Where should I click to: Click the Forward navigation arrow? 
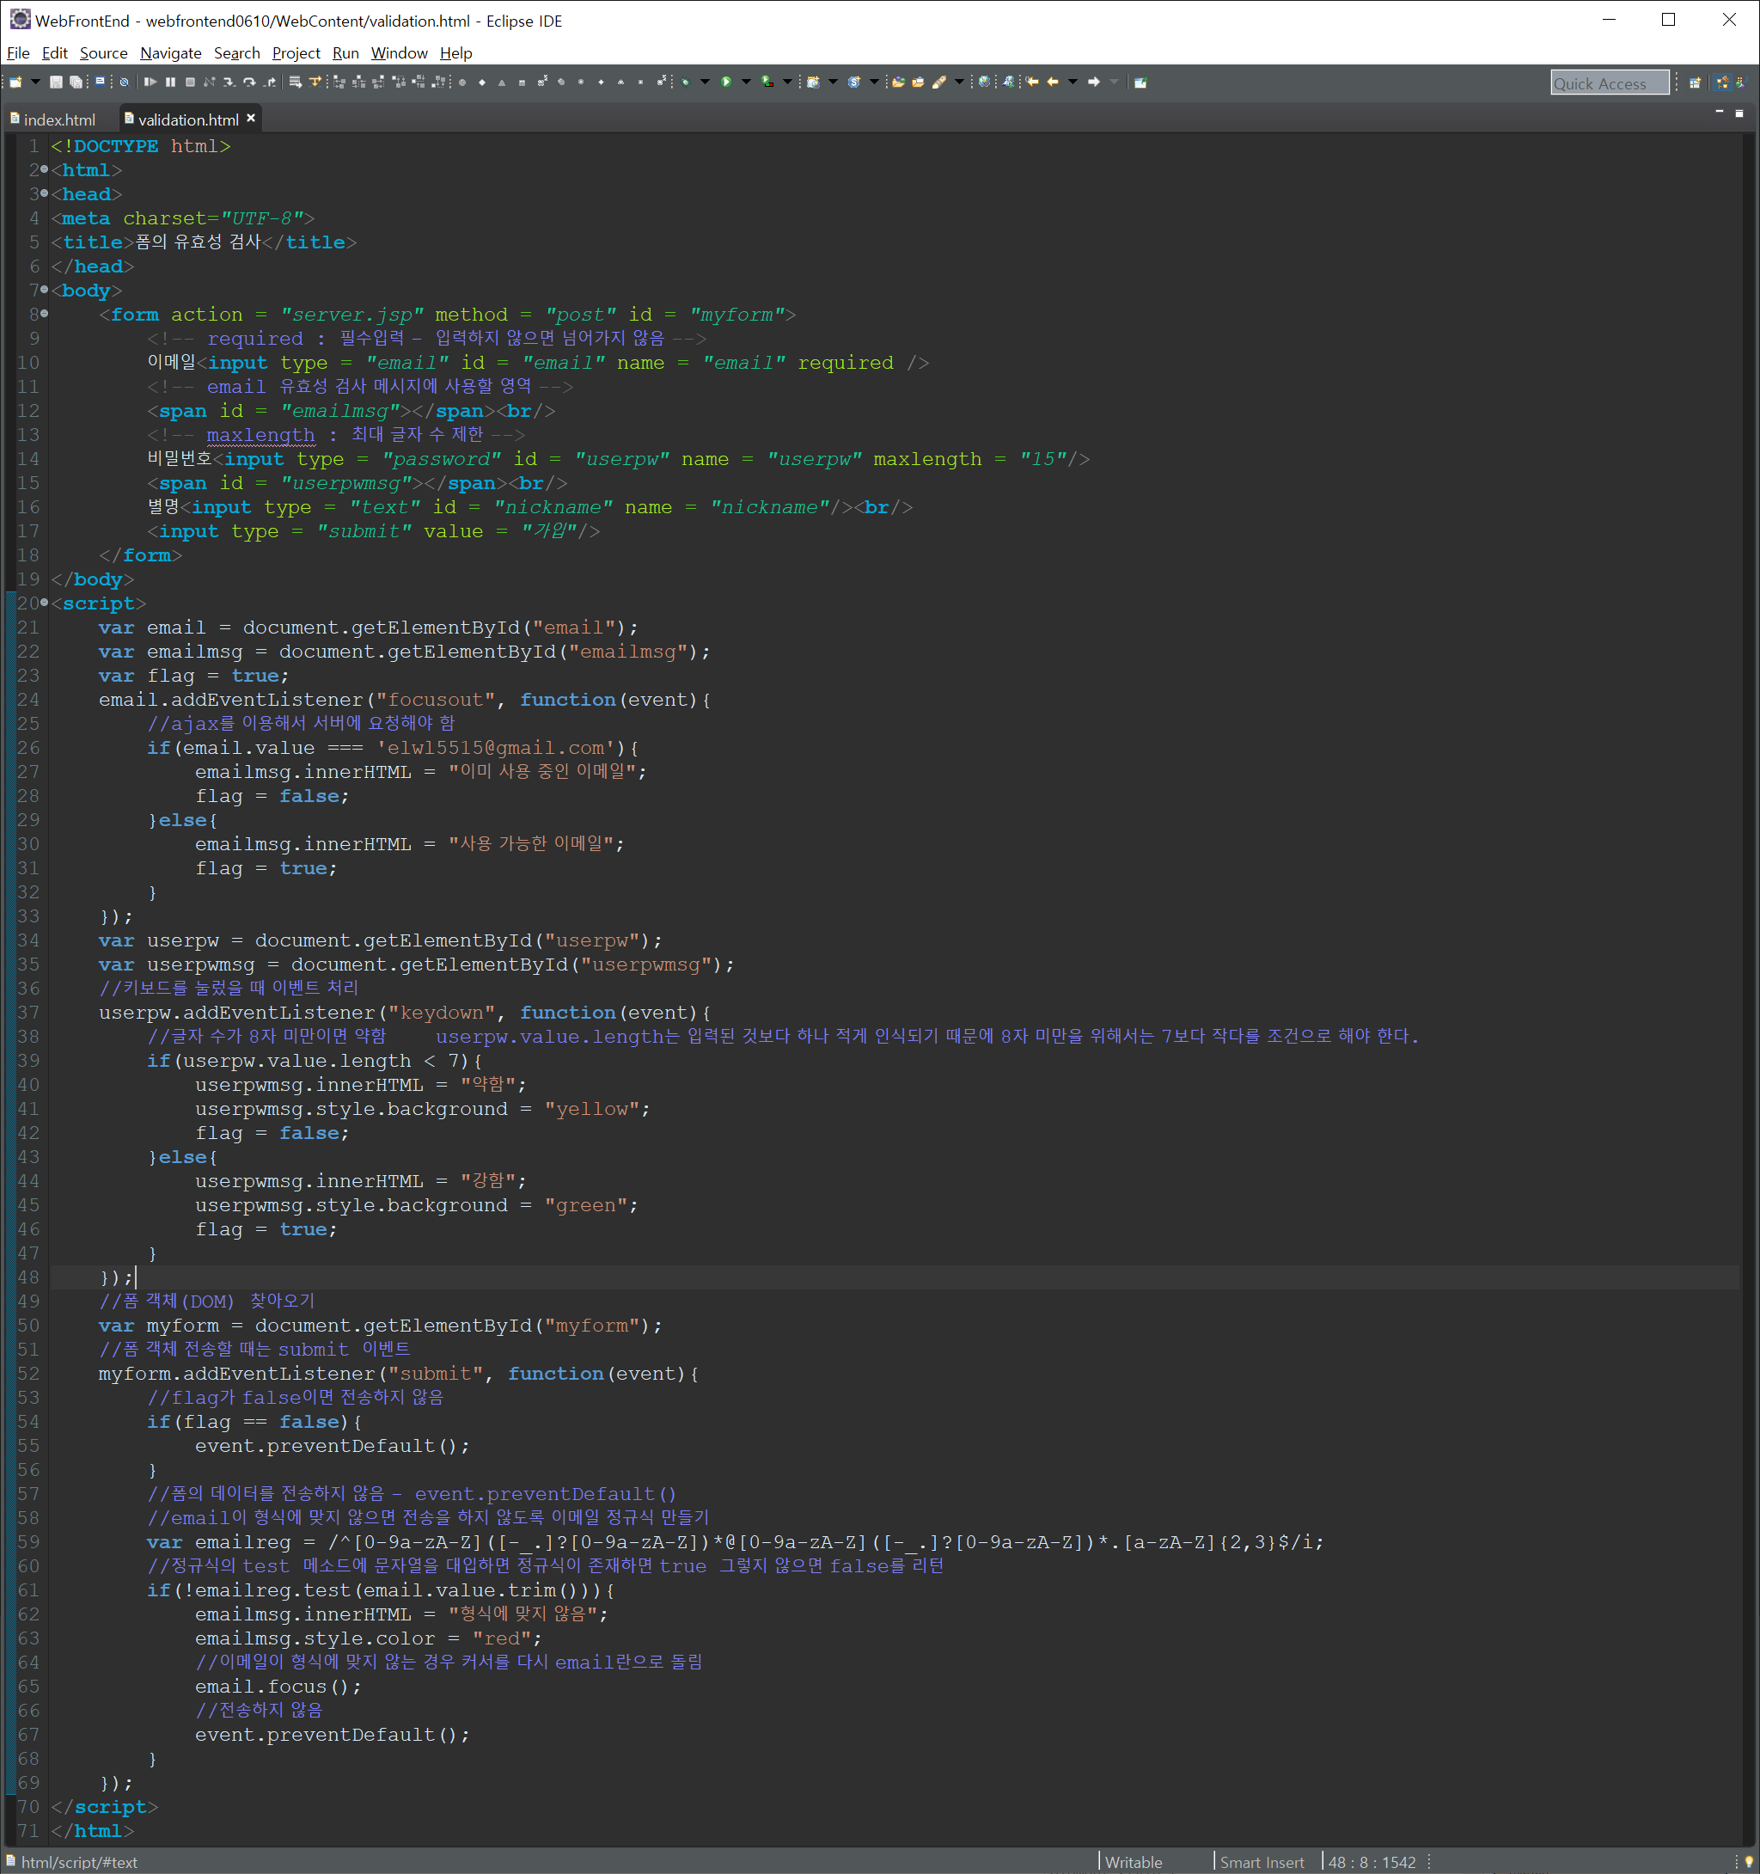tap(1095, 82)
